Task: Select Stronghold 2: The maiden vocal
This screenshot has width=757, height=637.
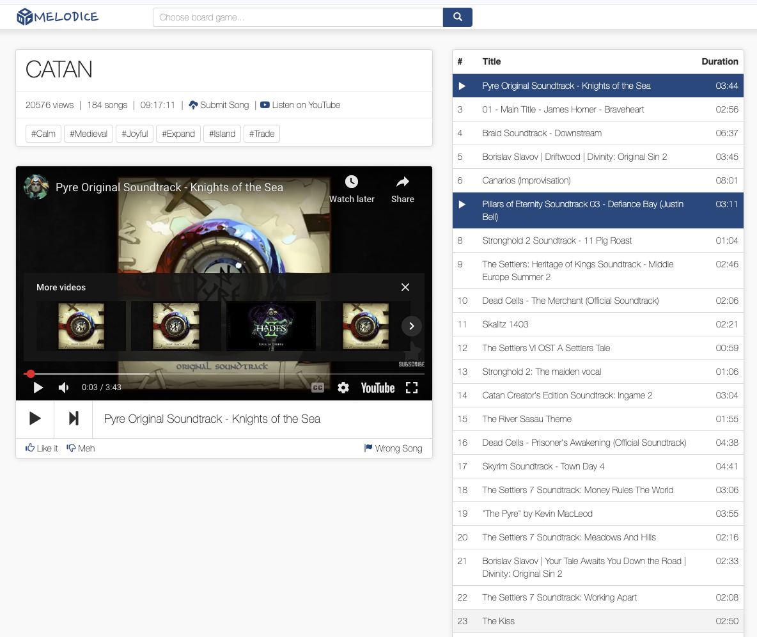Action: click(598, 372)
